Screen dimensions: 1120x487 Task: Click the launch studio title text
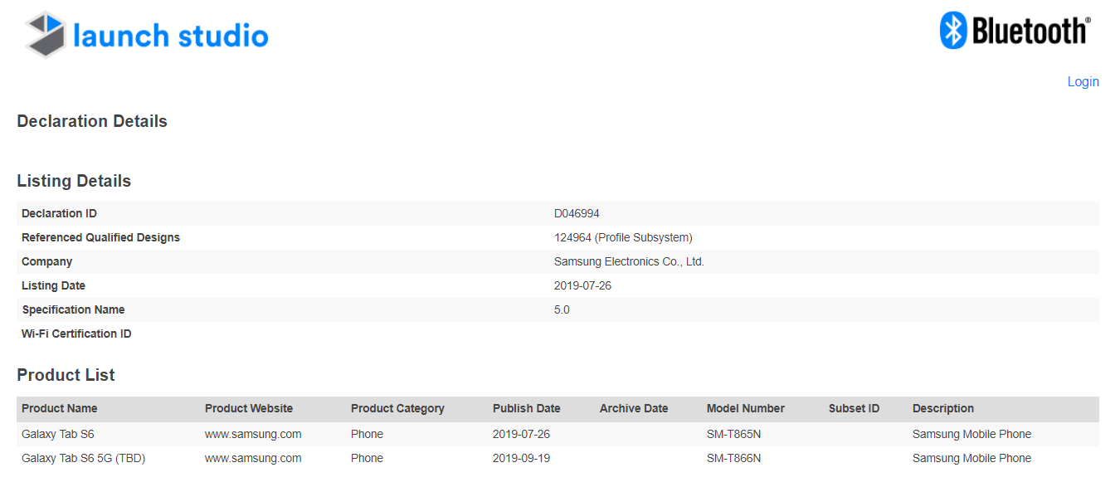click(171, 36)
